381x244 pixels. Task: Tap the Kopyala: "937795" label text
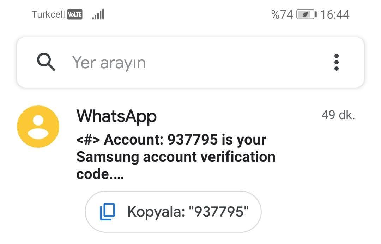tap(188, 212)
